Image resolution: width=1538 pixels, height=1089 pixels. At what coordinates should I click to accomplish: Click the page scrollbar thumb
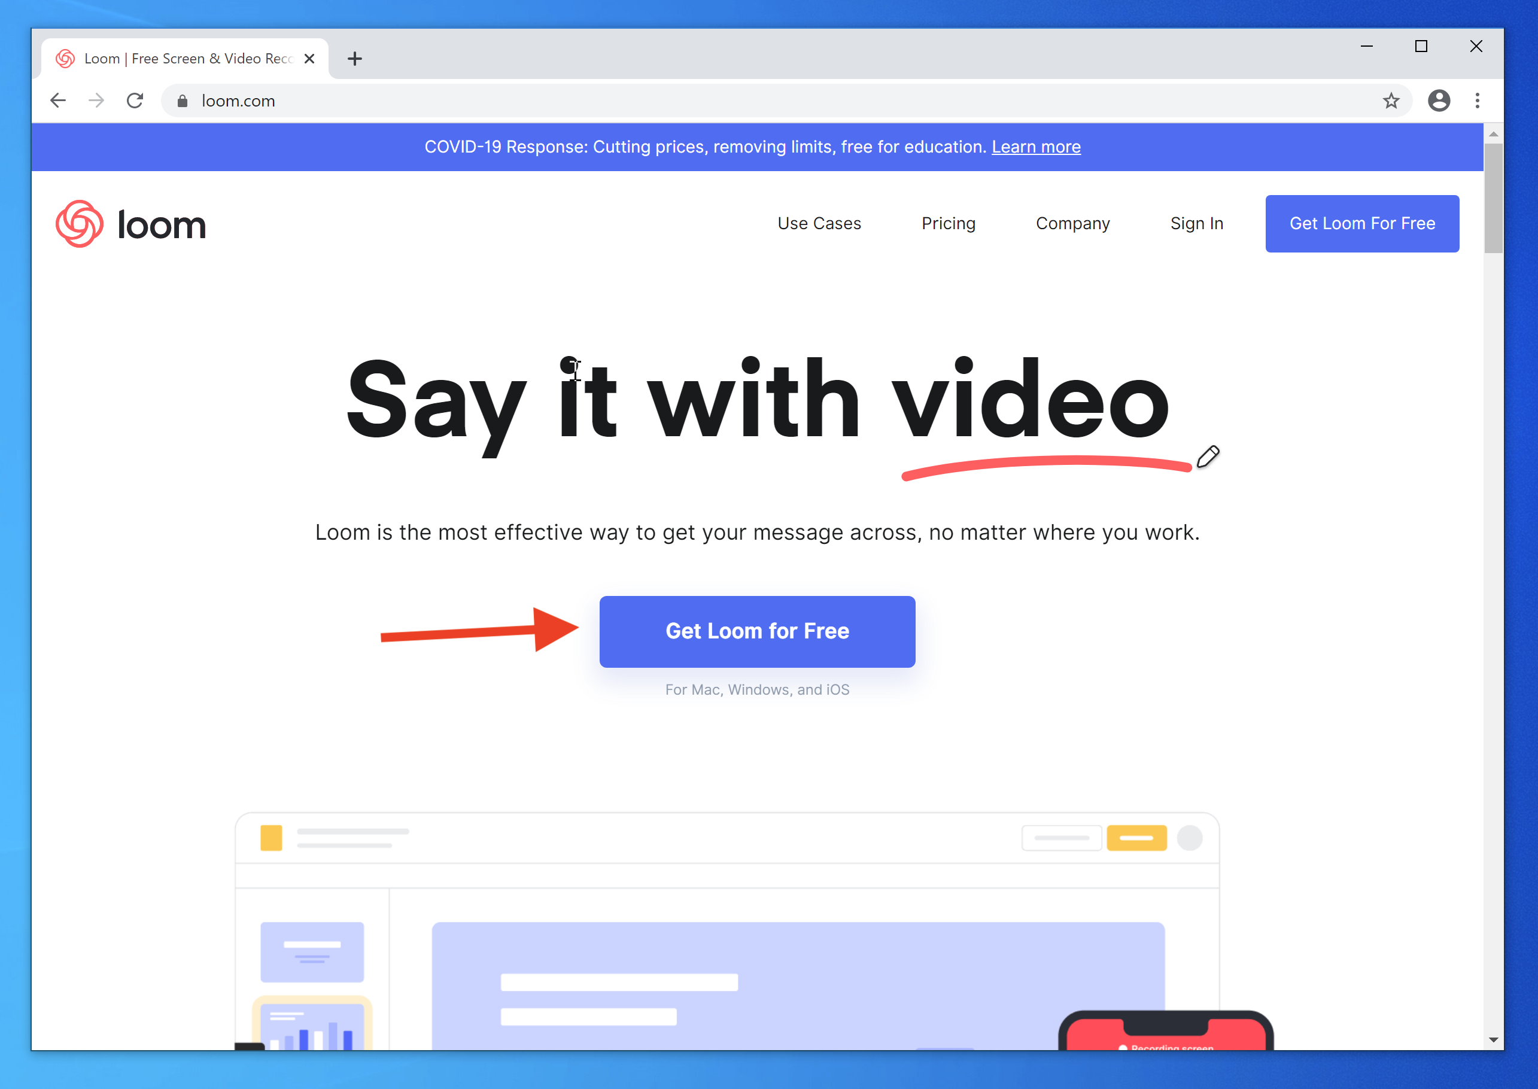[1493, 199]
